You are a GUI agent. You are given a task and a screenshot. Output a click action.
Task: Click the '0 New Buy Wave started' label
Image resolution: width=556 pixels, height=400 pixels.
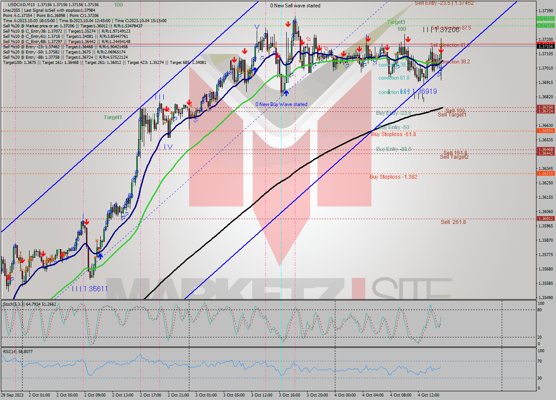(281, 104)
